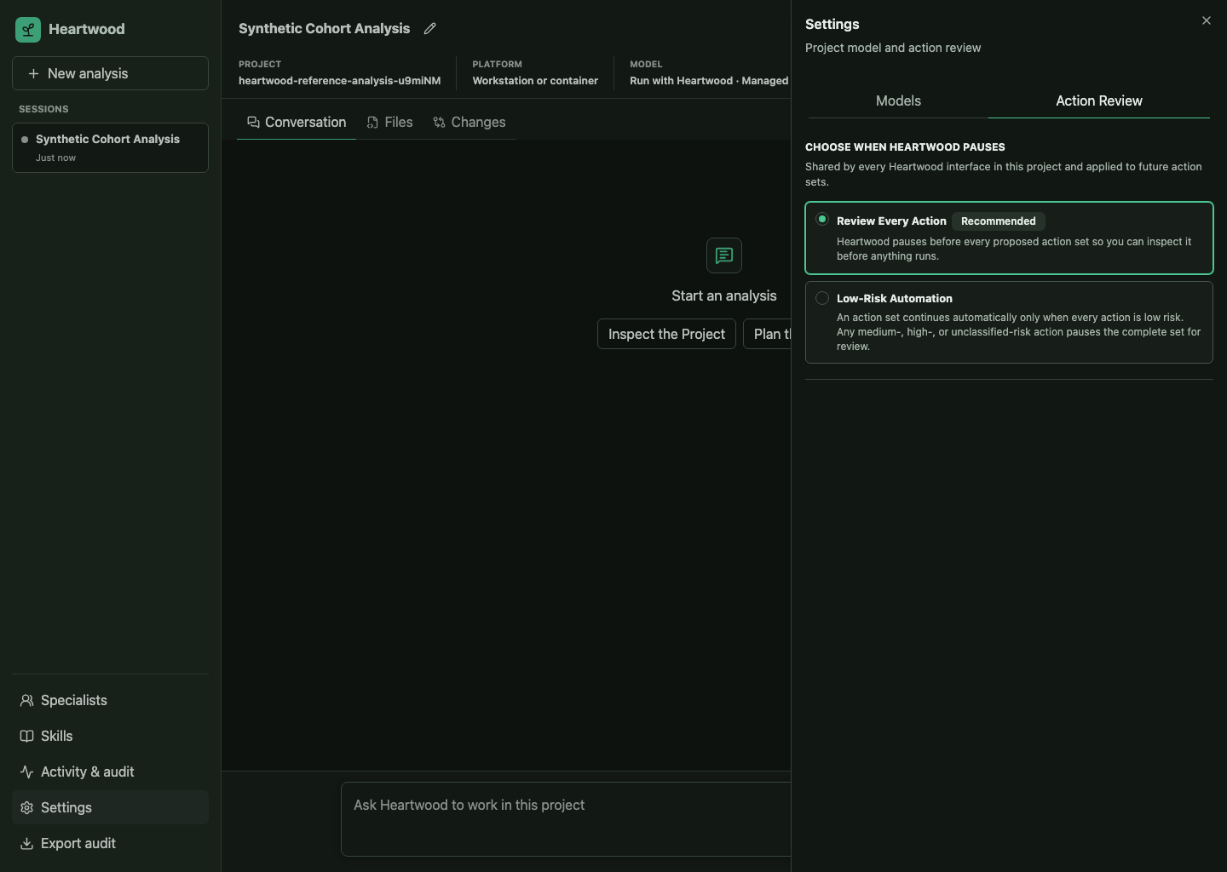
Task: Click the Start an analysis text
Action: pos(724,295)
